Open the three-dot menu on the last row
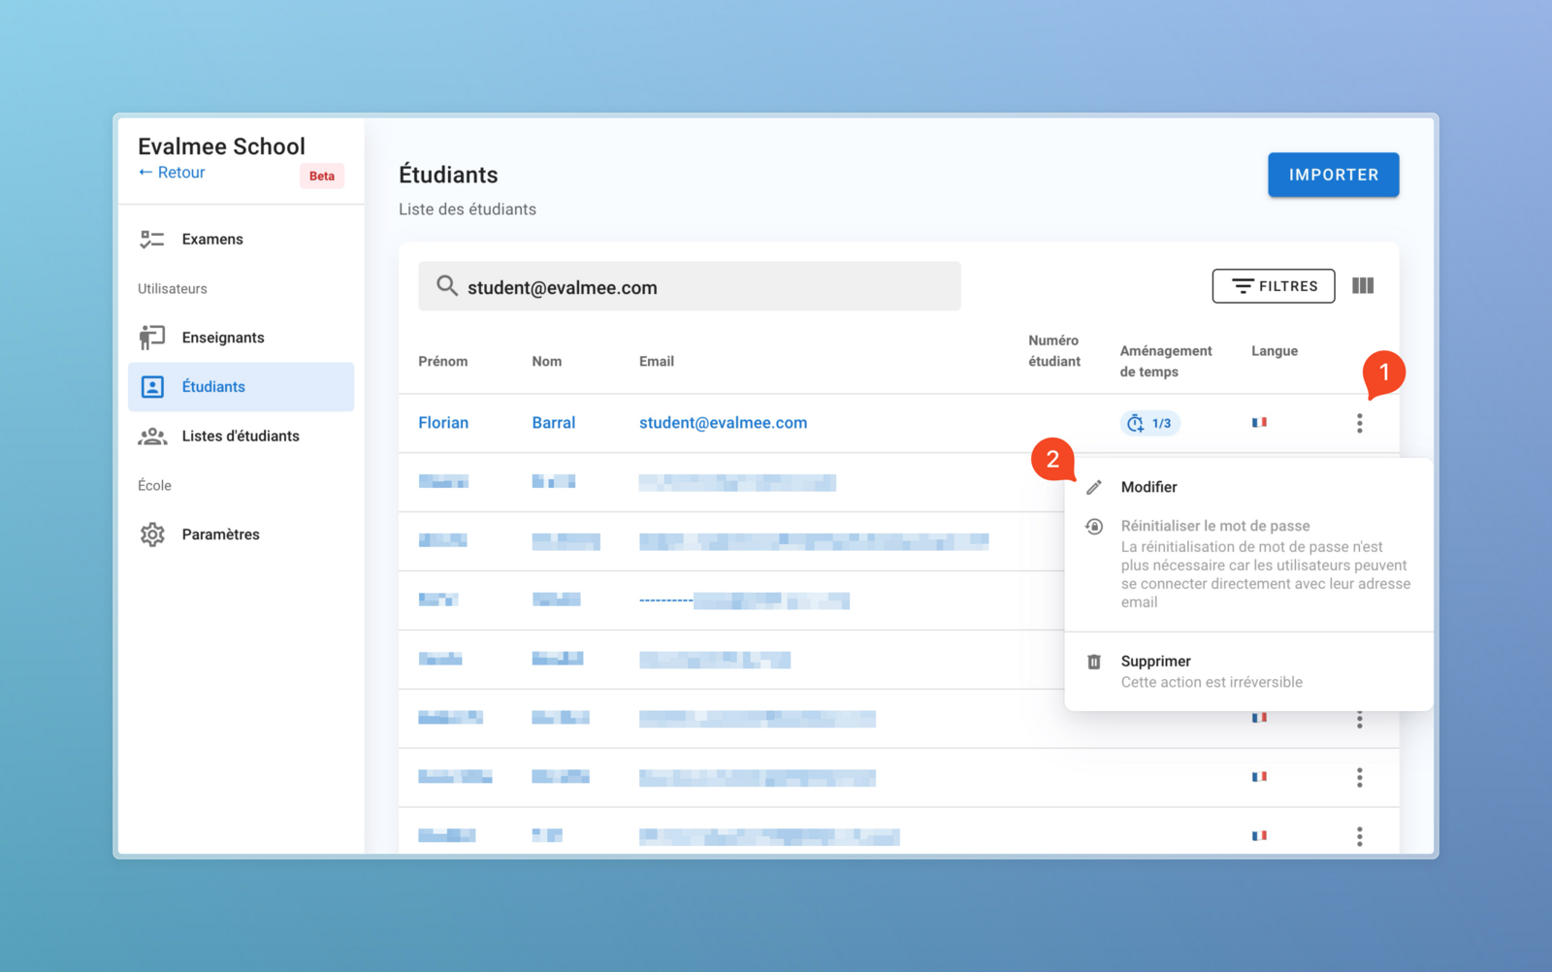The image size is (1552, 972). click(1359, 836)
